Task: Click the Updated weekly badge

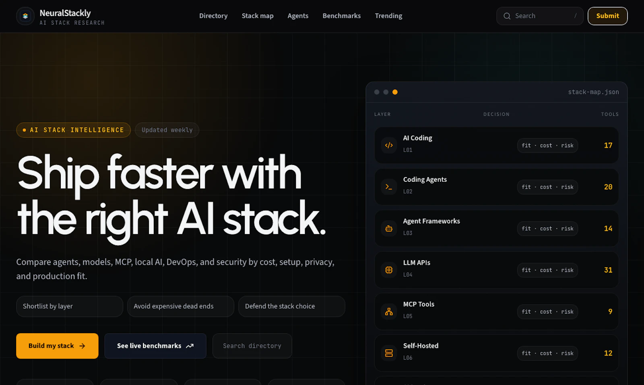Action: 167,130
